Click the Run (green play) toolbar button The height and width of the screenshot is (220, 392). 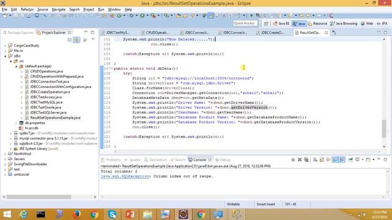click(x=142, y=16)
